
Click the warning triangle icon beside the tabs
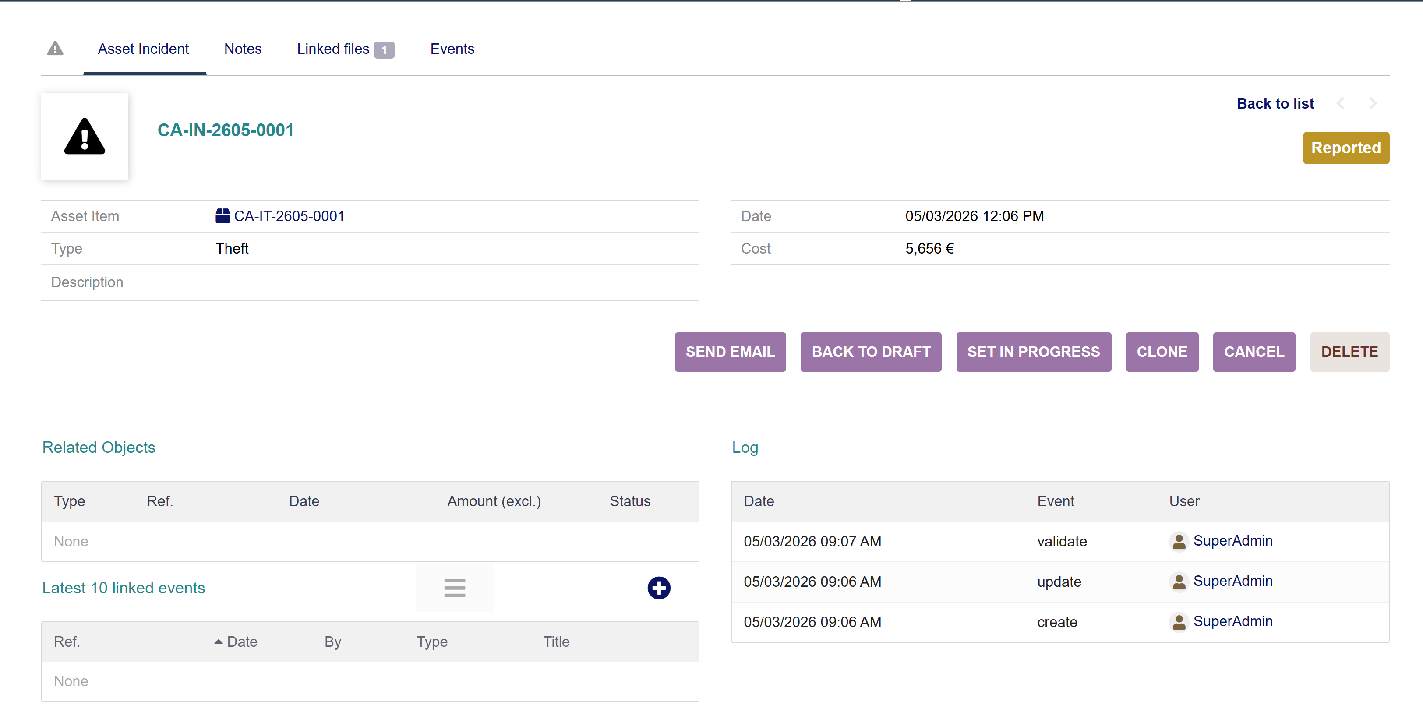click(55, 49)
